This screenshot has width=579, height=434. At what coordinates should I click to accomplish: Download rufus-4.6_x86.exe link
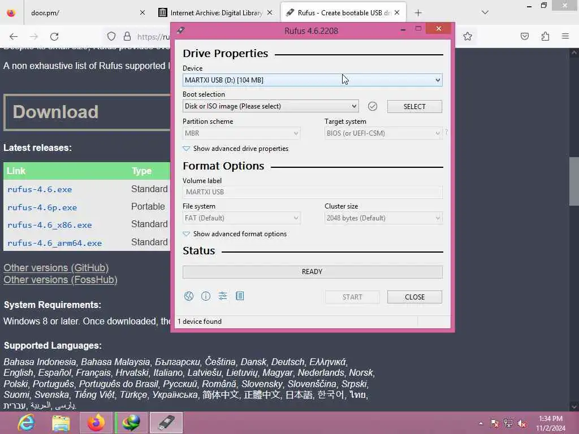coord(50,225)
